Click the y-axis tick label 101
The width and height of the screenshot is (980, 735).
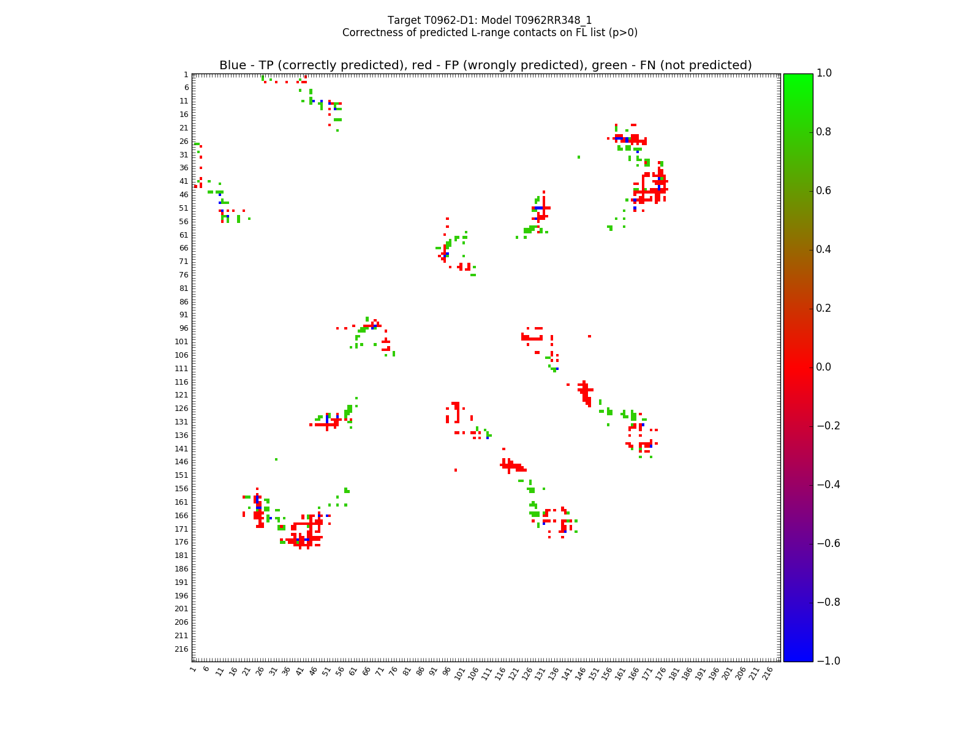click(x=181, y=342)
